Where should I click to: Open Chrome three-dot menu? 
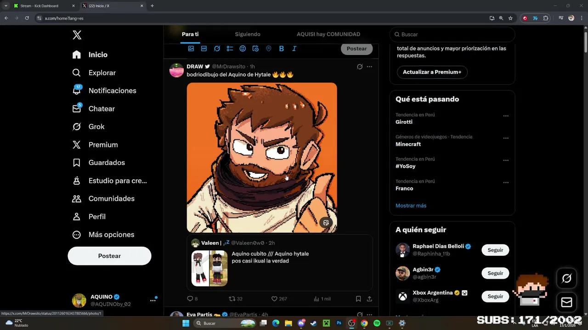(582, 18)
